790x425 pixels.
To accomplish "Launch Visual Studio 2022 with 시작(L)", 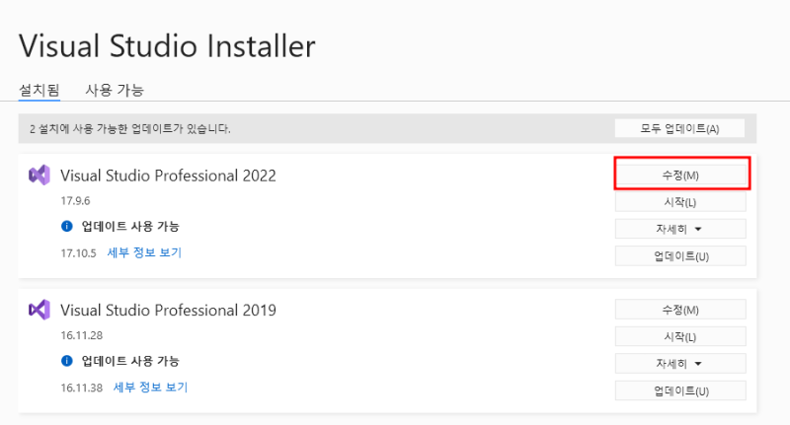I will [x=679, y=202].
